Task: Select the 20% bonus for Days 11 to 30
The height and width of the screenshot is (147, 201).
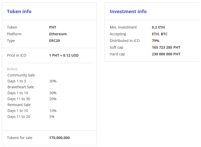Action: (x=53, y=99)
